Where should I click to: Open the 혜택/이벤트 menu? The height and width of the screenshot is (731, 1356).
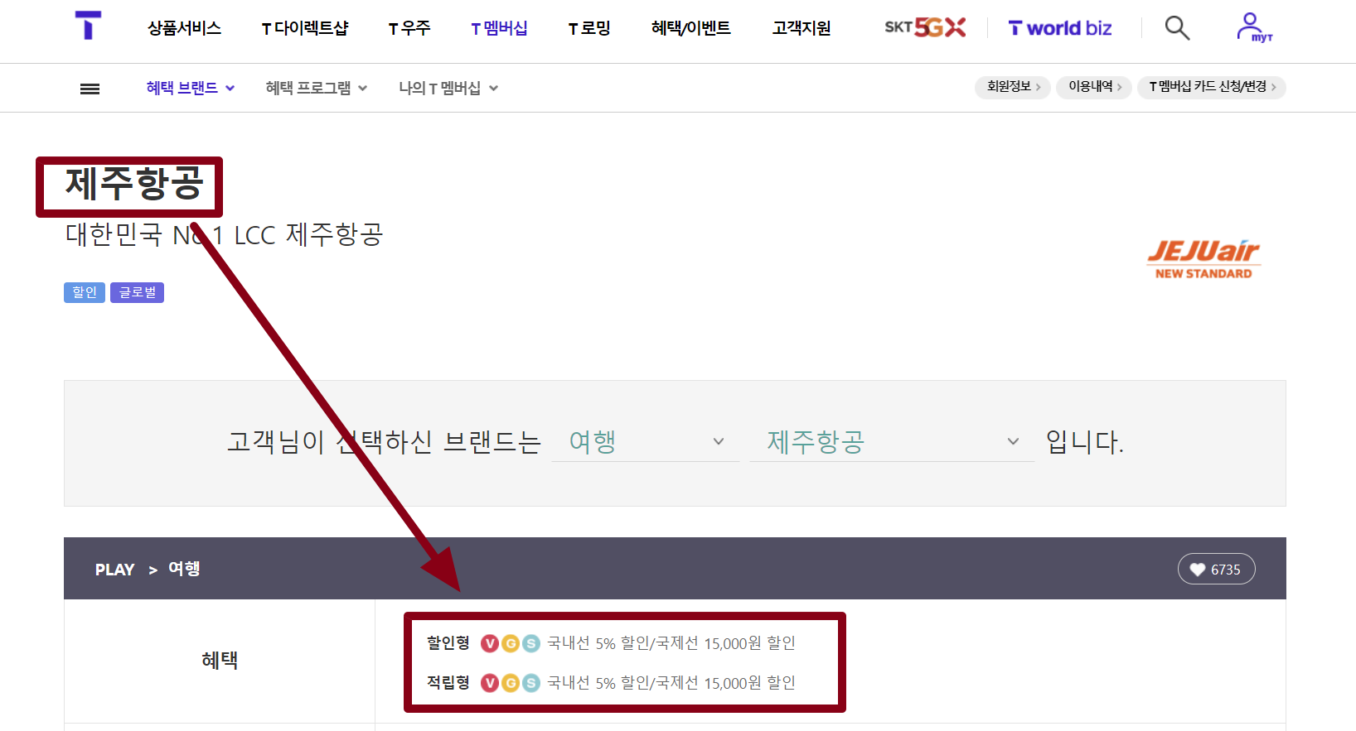[691, 28]
